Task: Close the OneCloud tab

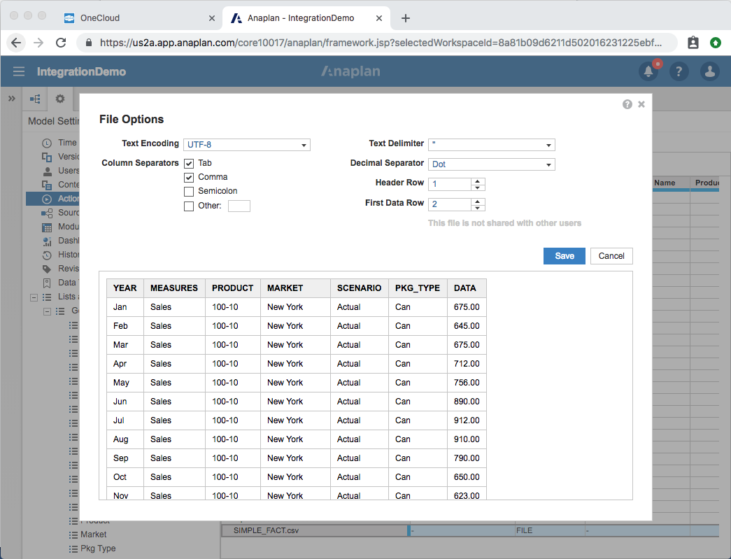Action: coord(212,18)
